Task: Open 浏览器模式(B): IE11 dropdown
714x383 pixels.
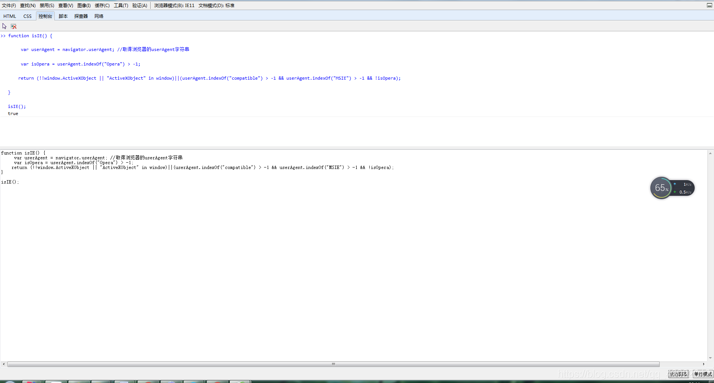Action: point(174,6)
